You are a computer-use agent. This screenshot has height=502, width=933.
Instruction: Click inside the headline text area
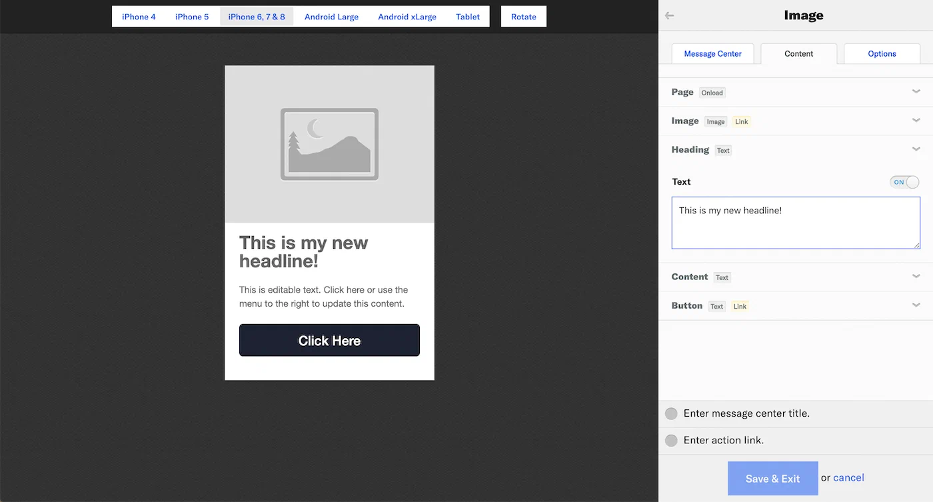pyautogui.click(x=795, y=223)
